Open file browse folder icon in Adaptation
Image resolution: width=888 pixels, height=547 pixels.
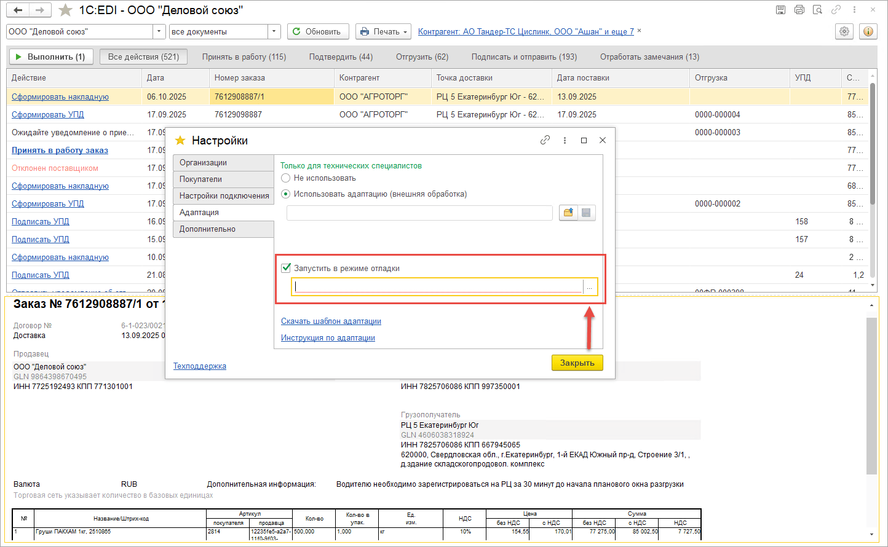click(x=568, y=213)
